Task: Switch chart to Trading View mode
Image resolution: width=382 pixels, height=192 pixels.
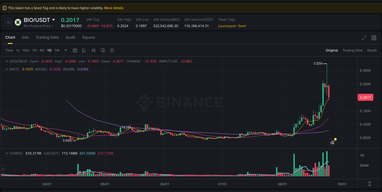Action: pyautogui.click(x=352, y=50)
